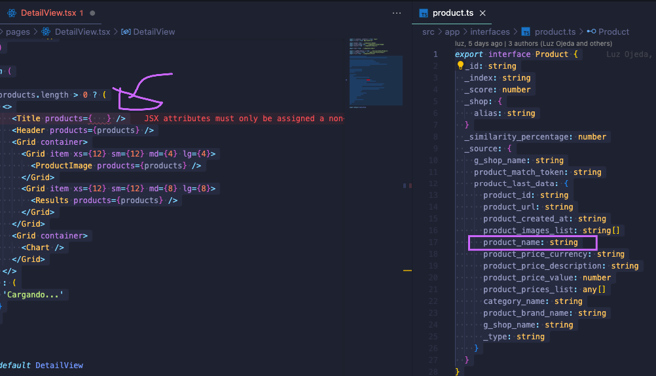Click the 'category_name: string' property

(x=533, y=301)
